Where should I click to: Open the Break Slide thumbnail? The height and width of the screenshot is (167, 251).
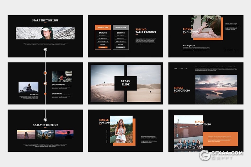click(x=125, y=83)
